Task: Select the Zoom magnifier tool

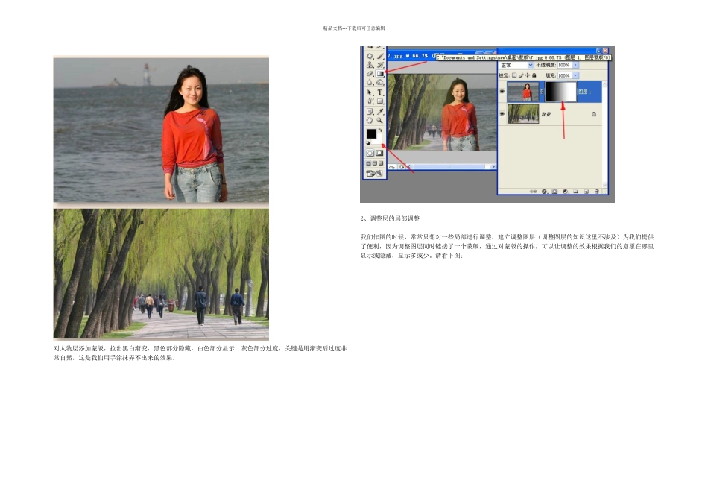Action: [380, 120]
